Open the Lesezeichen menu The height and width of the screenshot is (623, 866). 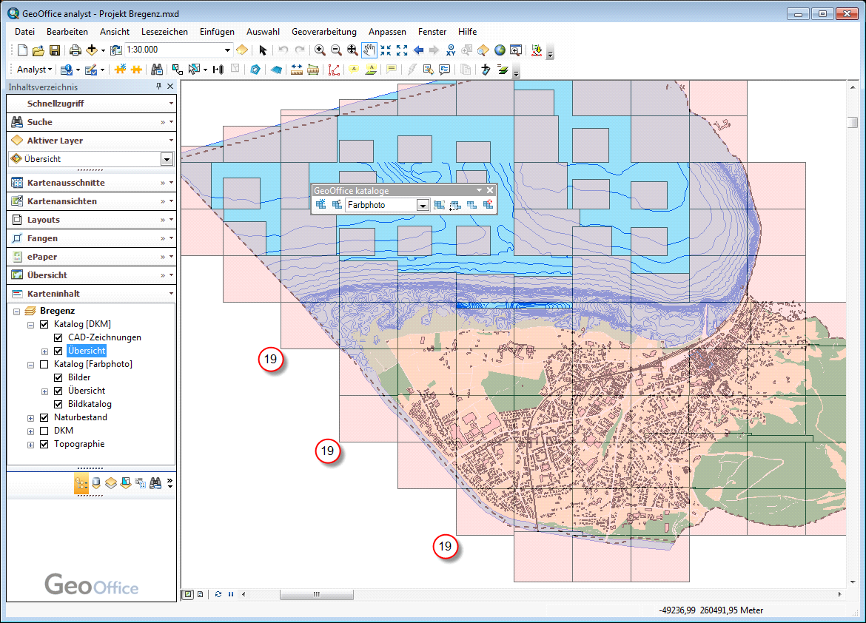coord(164,32)
